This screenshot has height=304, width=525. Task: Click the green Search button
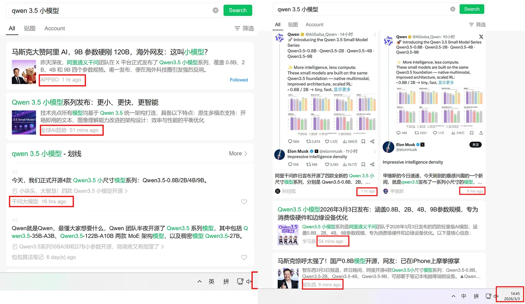tap(237, 10)
